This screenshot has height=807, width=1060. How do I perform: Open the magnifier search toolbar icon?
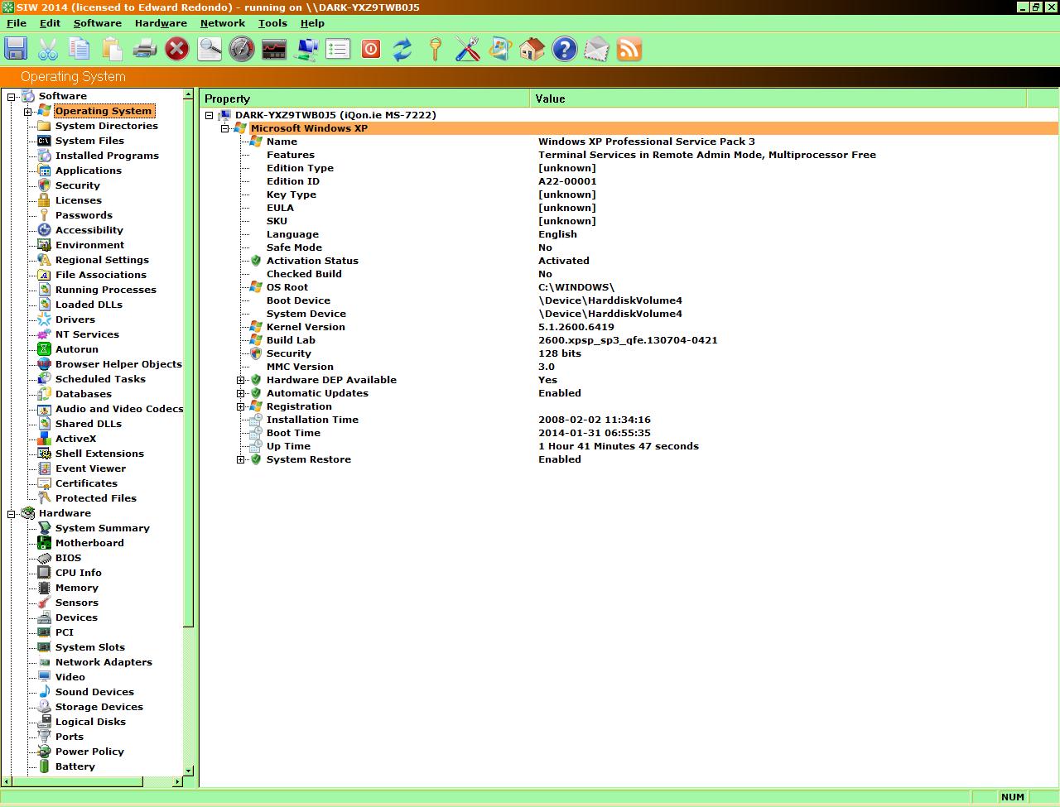click(x=210, y=49)
